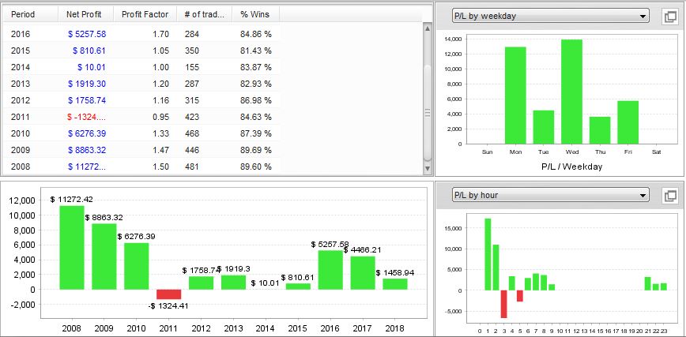Sort by # of trades column header
Image resolution: width=686 pixels, height=337 pixels.
(205, 14)
